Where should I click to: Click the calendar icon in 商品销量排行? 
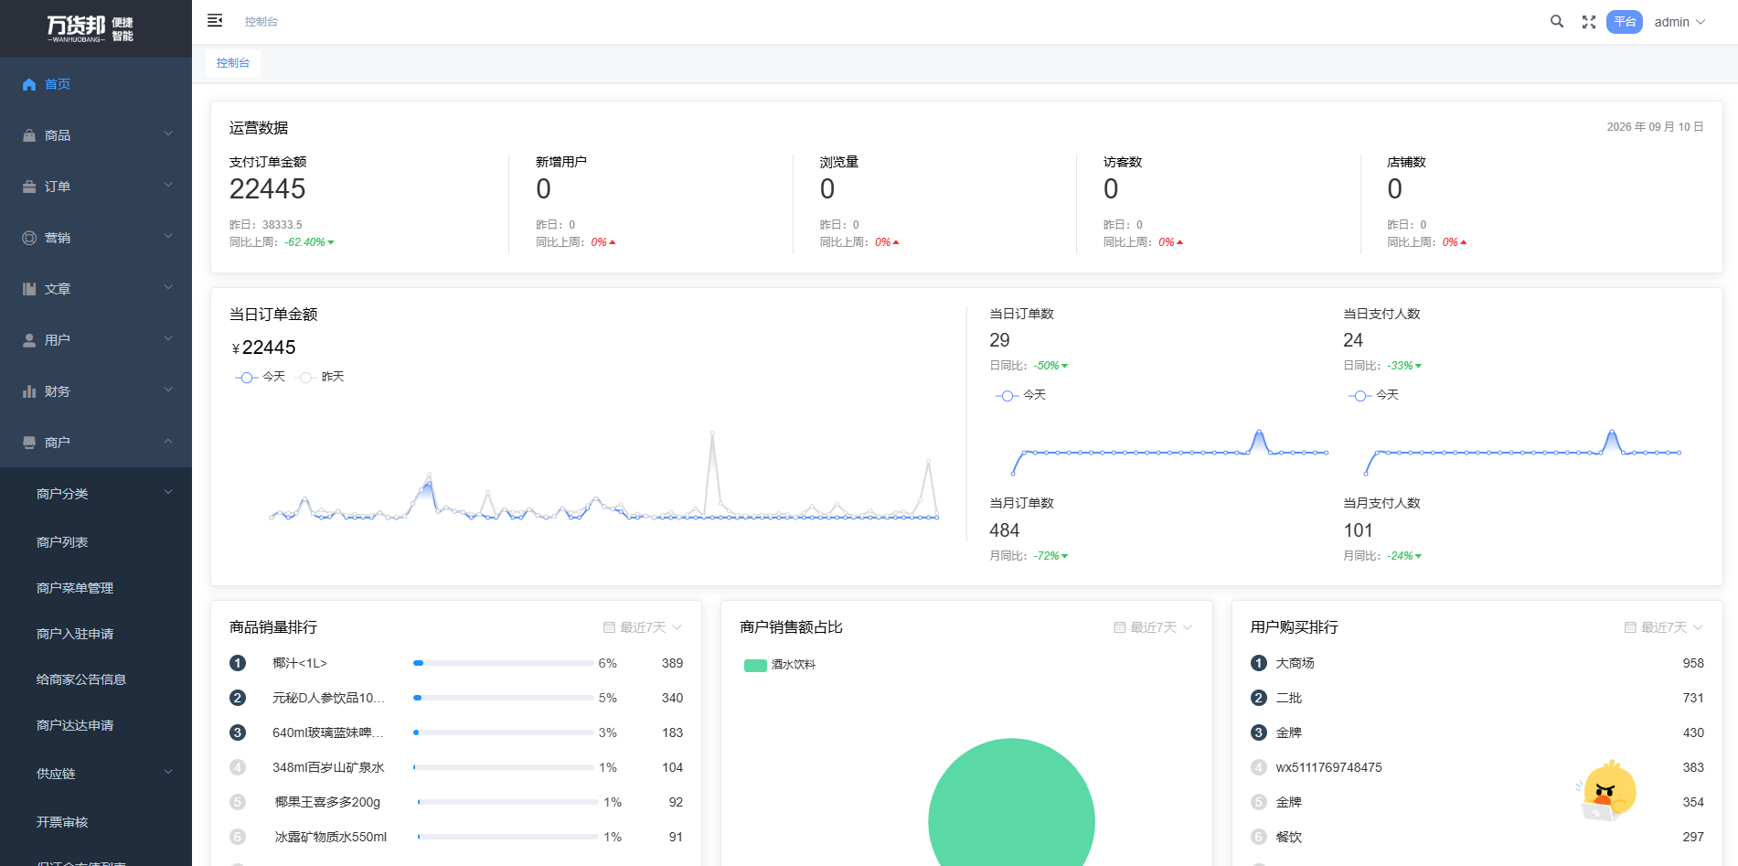coord(609,627)
